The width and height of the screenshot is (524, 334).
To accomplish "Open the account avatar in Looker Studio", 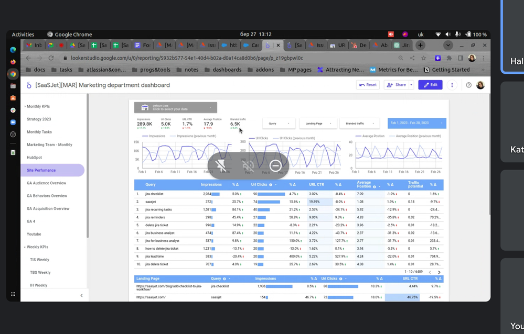I will pyautogui.click(x=480, y=85).
